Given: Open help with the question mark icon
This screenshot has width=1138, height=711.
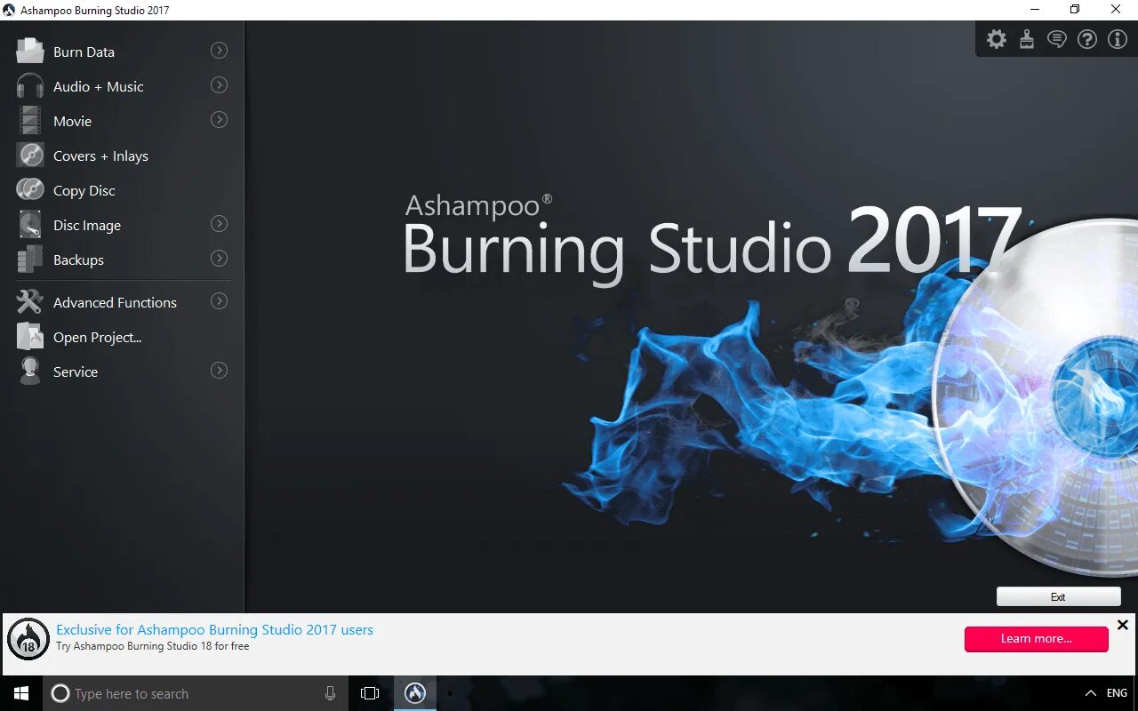Looking at the screenshot, I should pyautogui.click(x=1087, y=39).
